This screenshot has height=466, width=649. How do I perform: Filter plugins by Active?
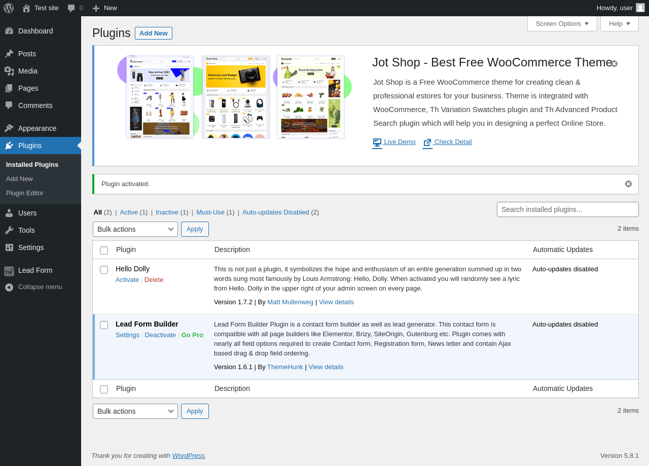[129, 212]
